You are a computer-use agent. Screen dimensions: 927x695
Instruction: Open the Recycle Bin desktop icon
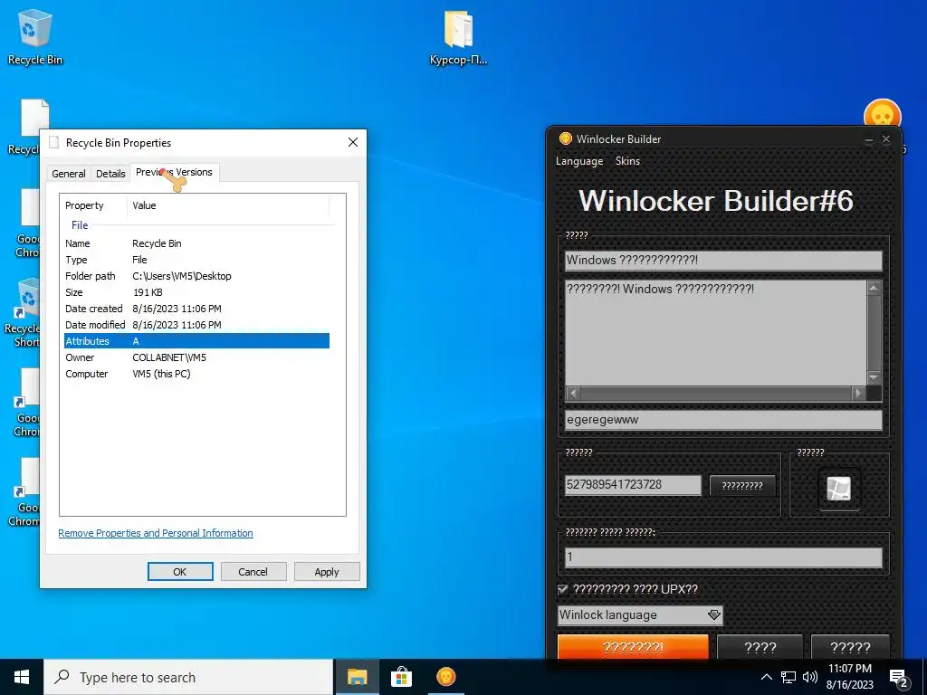[34, 36]
